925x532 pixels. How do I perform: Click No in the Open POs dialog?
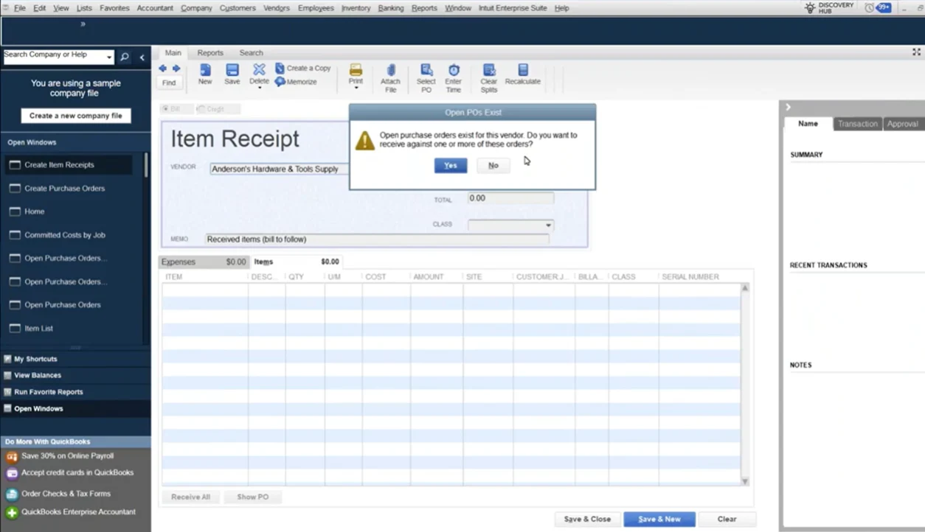(493, 166)
